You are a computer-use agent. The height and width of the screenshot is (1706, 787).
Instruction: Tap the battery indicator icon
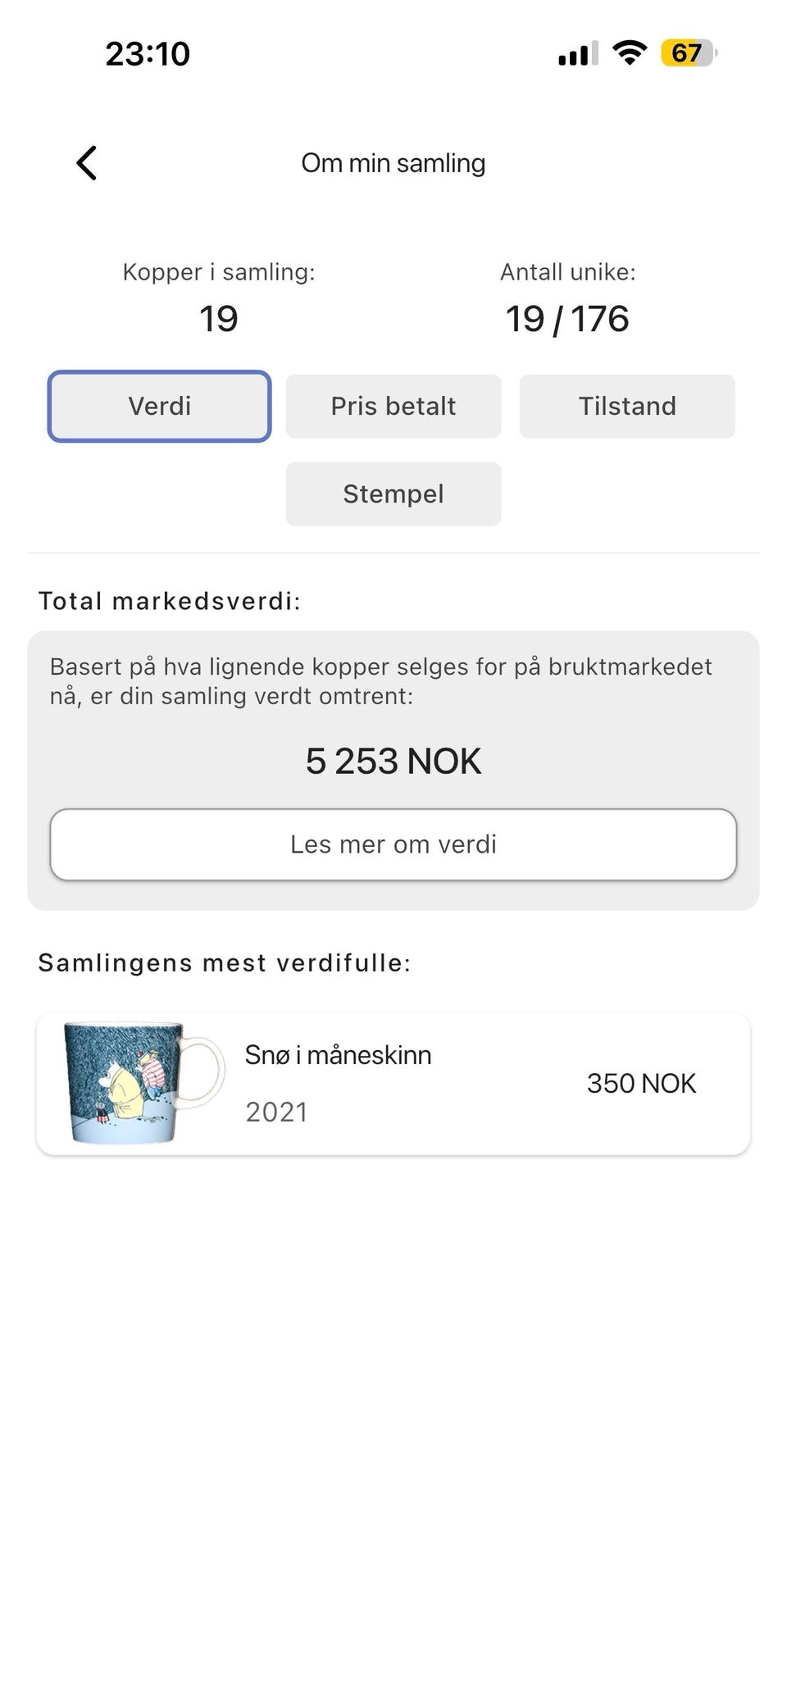tap(689, 54)
